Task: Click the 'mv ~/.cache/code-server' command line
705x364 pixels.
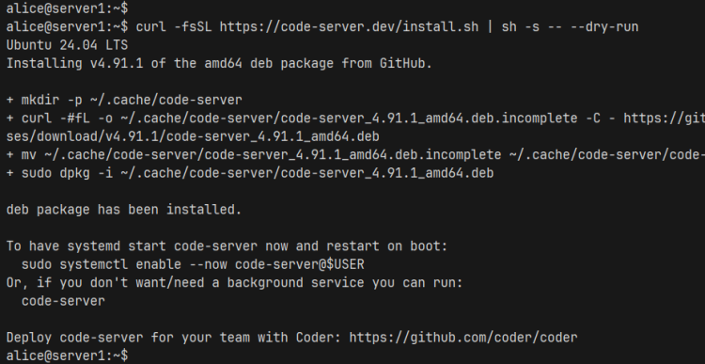Action: (x=355, y=155)
